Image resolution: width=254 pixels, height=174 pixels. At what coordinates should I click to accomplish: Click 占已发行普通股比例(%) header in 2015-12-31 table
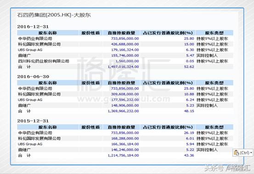click(x=168, y=127)
